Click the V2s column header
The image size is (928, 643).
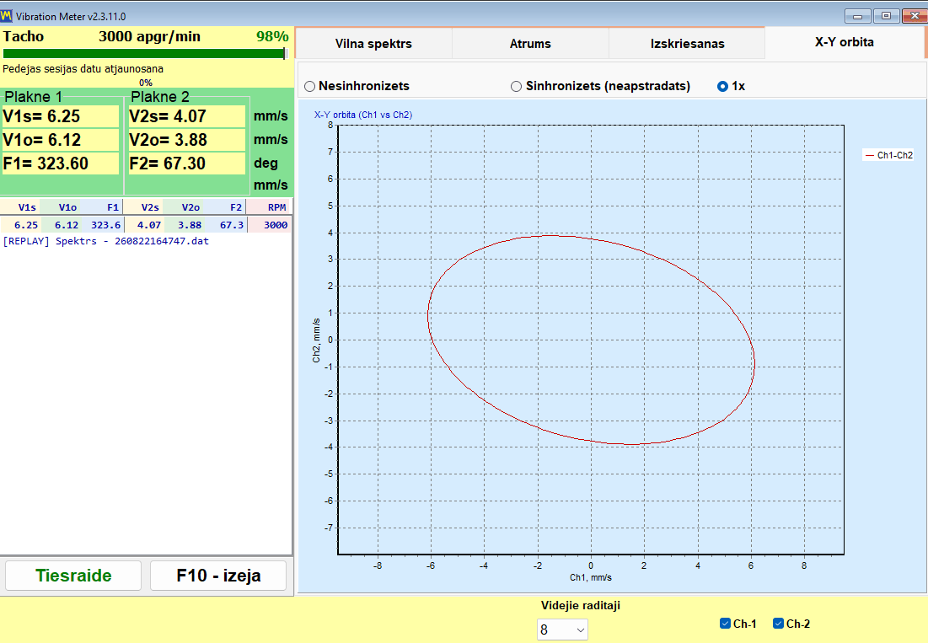coord(144,207)
